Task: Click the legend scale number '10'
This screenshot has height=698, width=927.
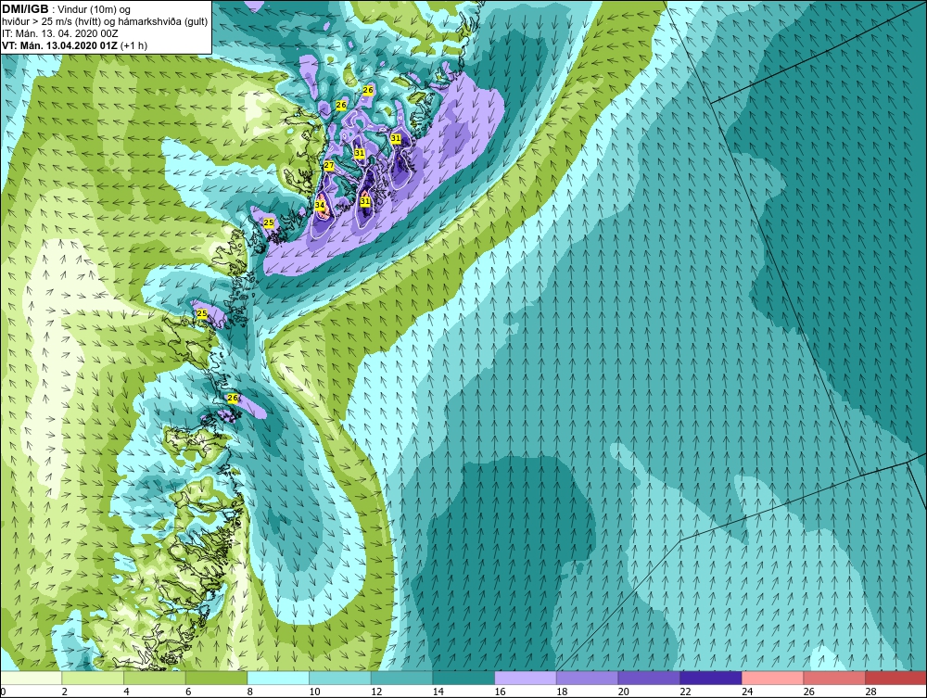Action: coord(314,692)
